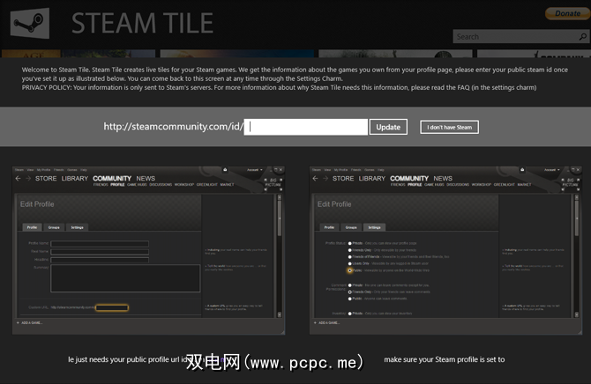Set comment permissions to Public
This screenshot has height=384, width=591.
pos(350,299)
